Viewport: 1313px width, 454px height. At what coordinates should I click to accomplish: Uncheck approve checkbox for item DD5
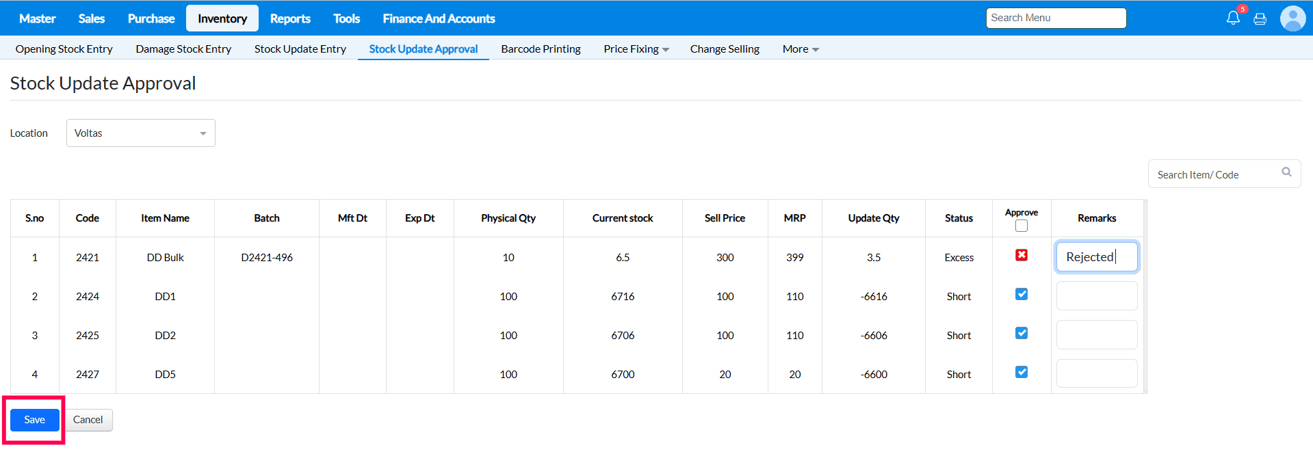coord(1022,373)
